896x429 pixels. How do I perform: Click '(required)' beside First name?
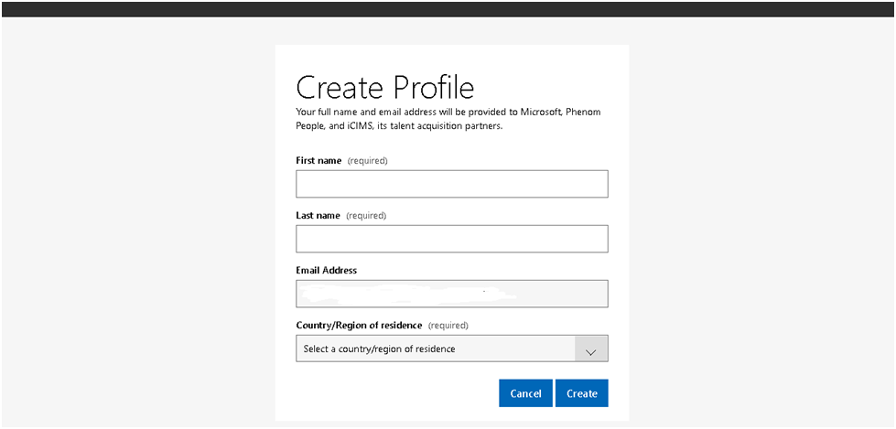click(x=367, y=160)
